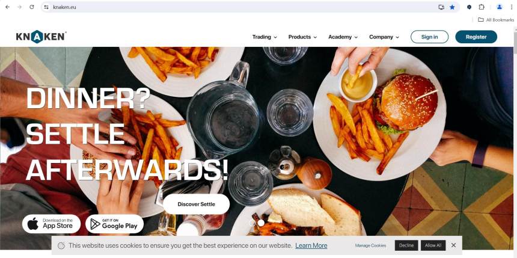Expand the Academy dropdown menu
This screenshot has height=258, width=517.
click(x=343, y=37)
